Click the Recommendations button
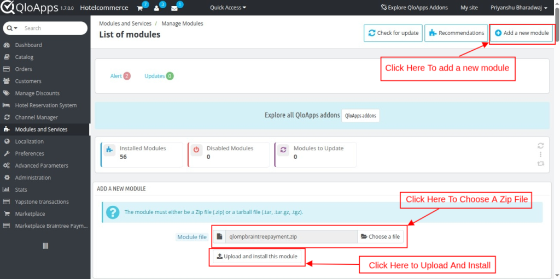Screen dimensions: 560x279 click(x=457, y=33)
